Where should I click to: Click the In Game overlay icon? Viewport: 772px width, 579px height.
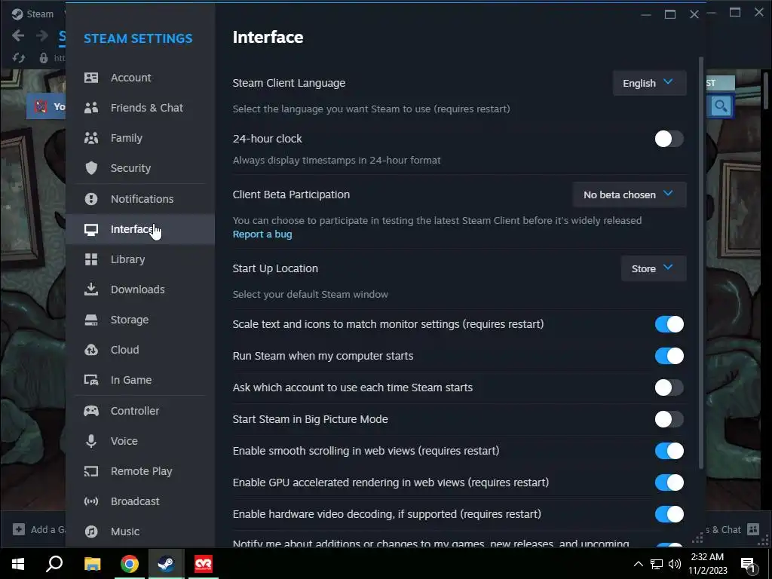91,380
